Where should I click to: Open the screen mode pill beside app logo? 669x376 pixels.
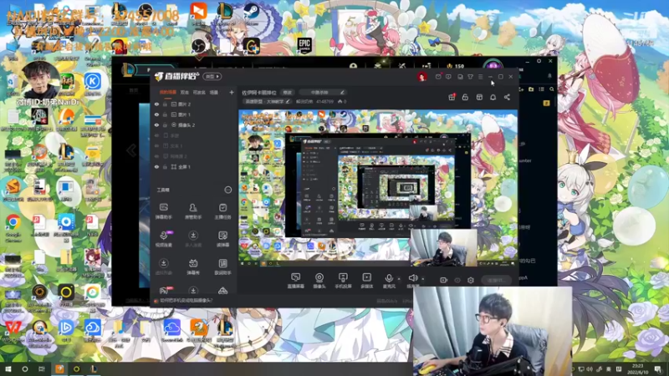212,77
